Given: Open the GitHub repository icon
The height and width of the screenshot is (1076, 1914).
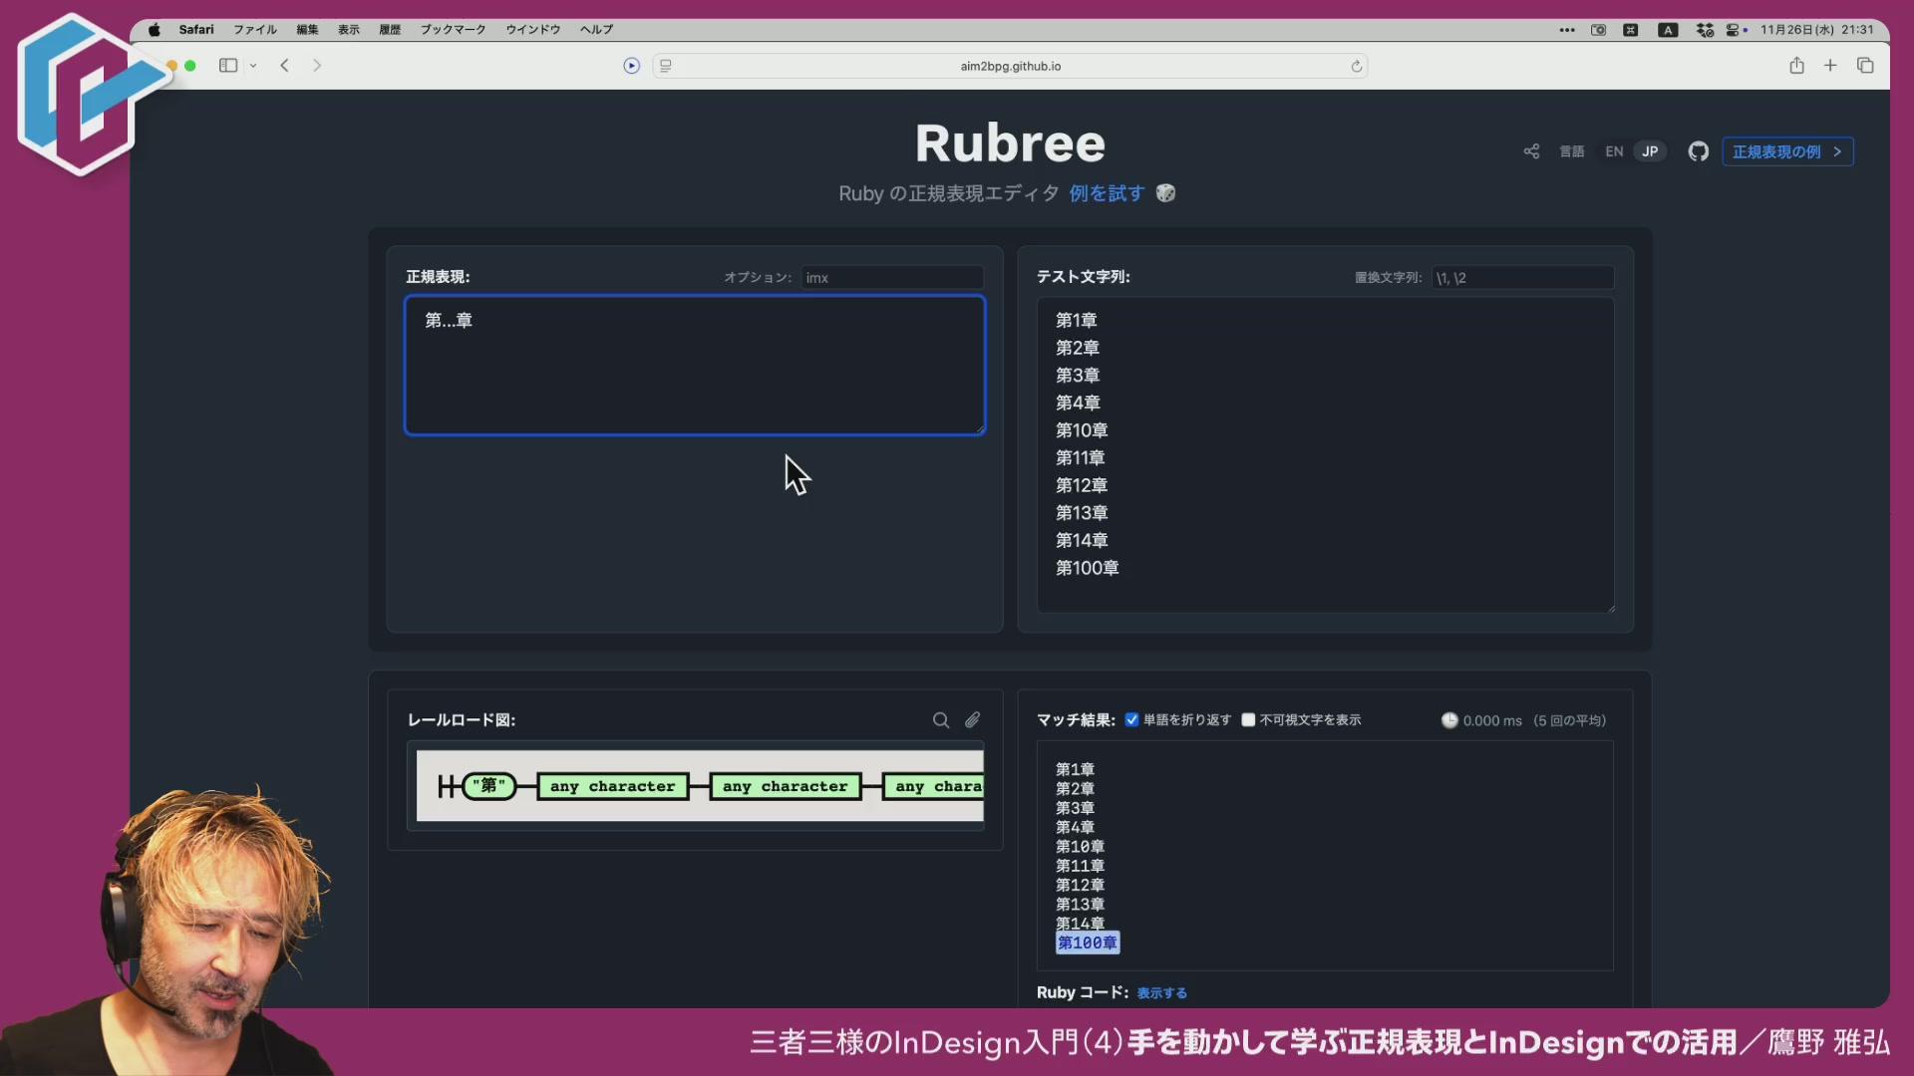Looking at the screenshot, I should coord(1698,151).
